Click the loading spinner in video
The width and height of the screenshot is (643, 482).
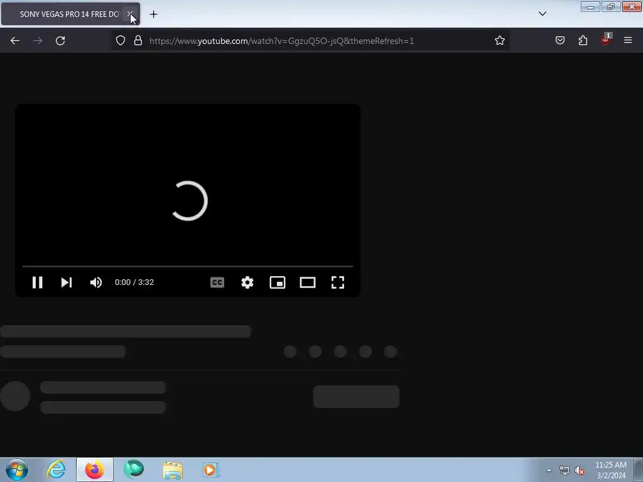(x=189, y=201)
